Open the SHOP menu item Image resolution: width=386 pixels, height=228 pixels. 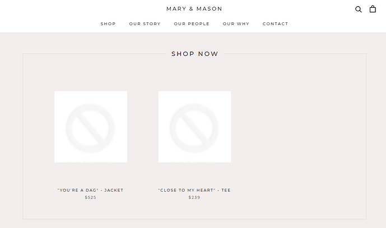tap(108, 24)
